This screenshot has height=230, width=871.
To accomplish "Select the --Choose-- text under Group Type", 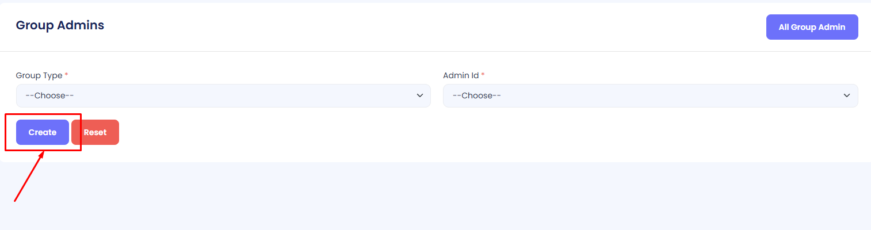I will (x=49, y=95).
